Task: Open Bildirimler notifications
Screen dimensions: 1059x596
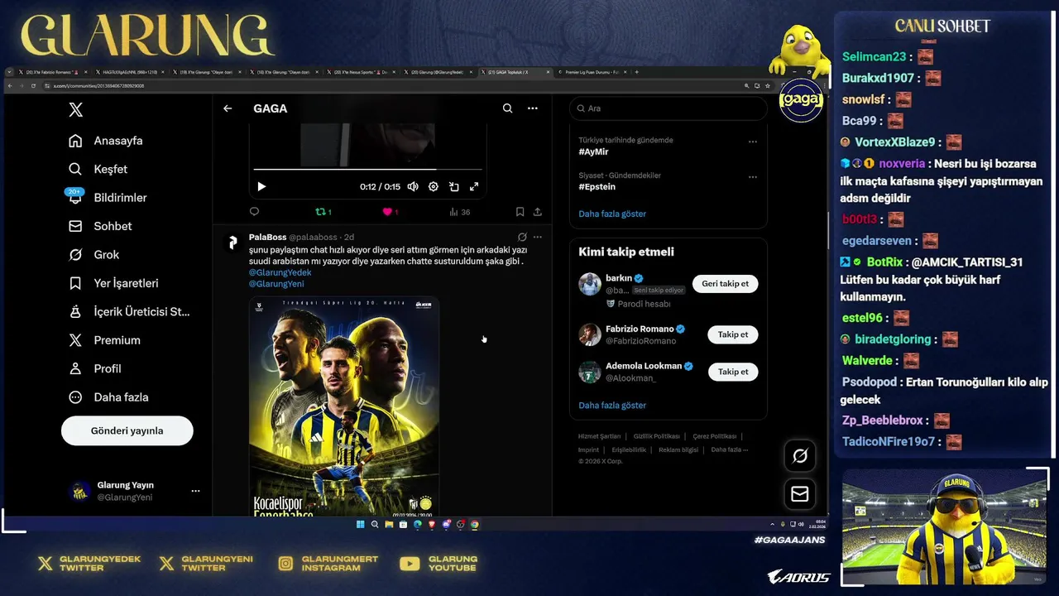Action: [x=108, y=197]
